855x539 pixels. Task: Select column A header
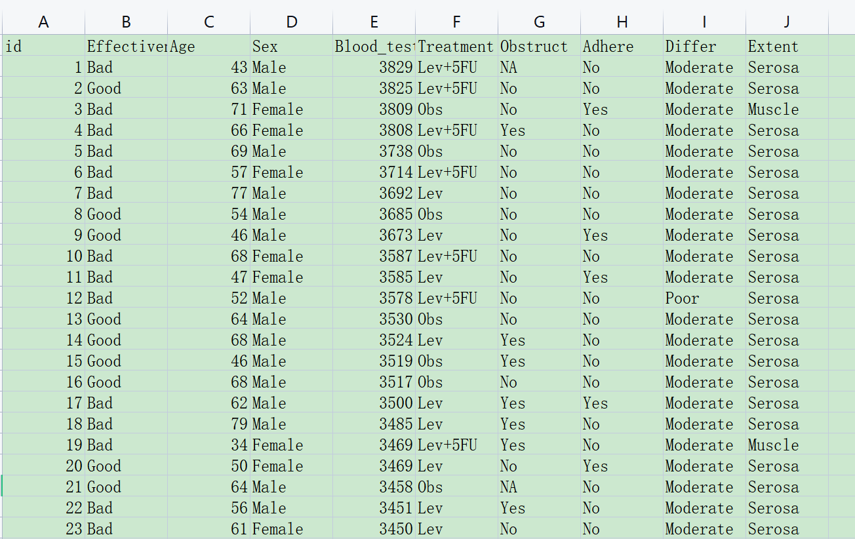[x=43, y=22]
